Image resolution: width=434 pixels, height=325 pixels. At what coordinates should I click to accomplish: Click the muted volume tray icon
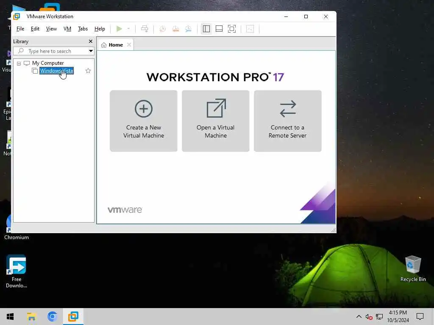coord(369,317)
